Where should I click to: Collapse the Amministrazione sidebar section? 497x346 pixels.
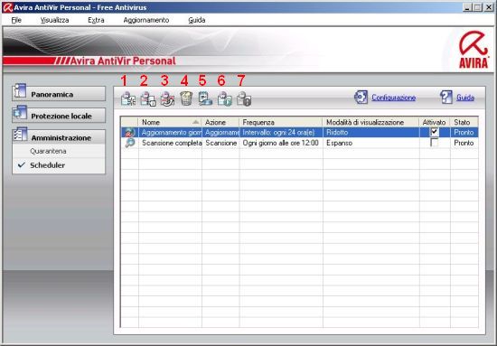(59, 137)
